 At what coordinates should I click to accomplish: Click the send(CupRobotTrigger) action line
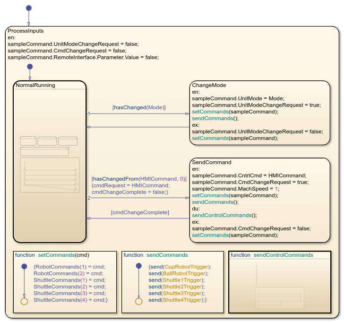tap(180, 267)
